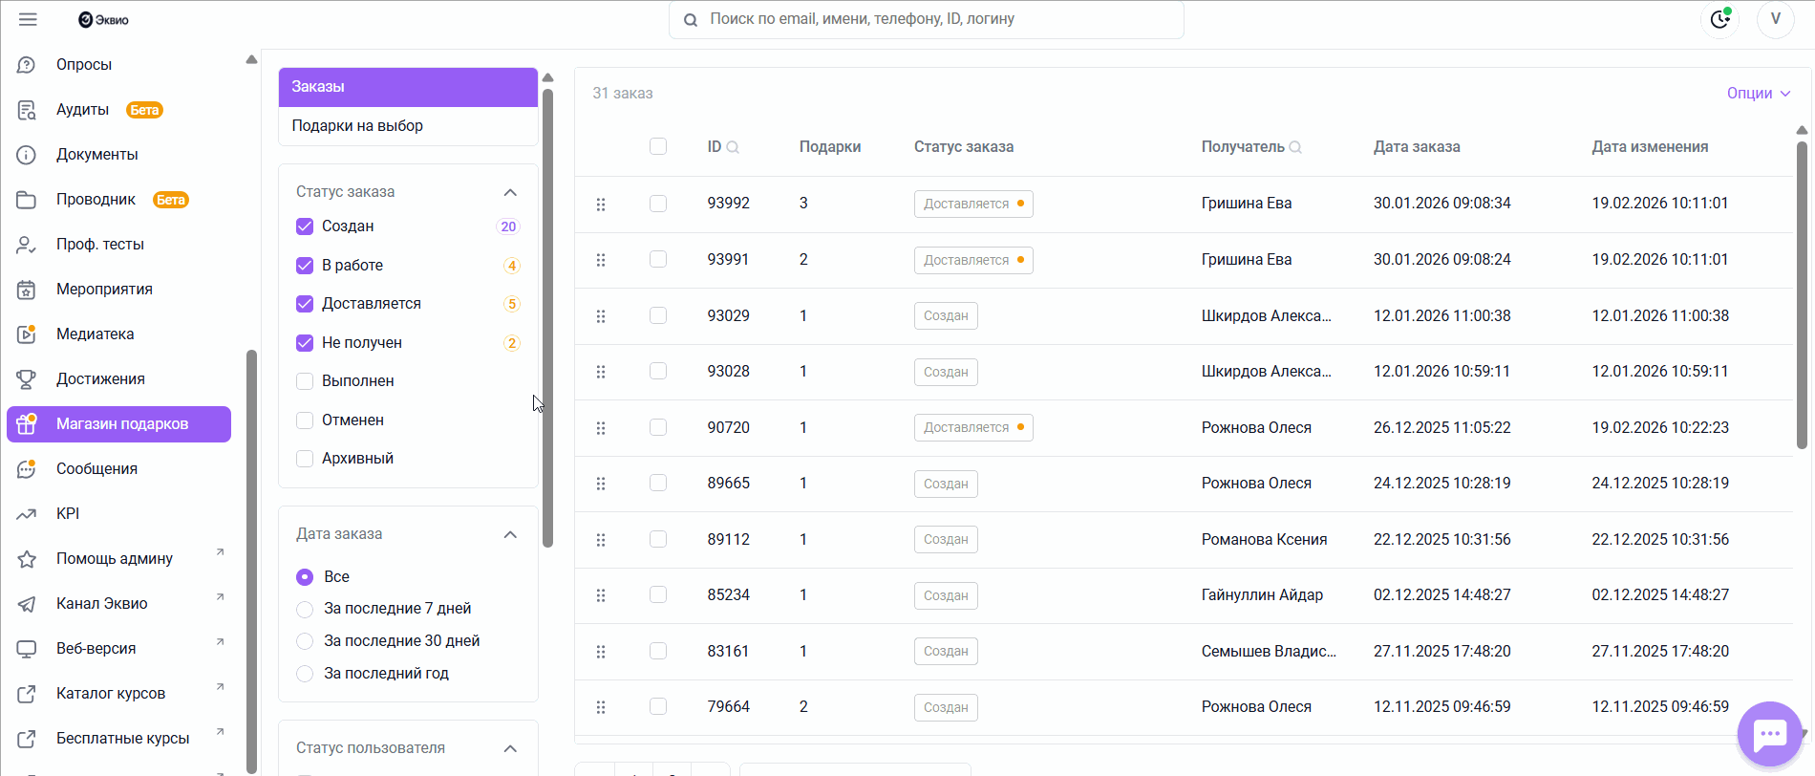
Task: Open user avatar V in header
Action: pyautogui.click(x=1776, y=19)
